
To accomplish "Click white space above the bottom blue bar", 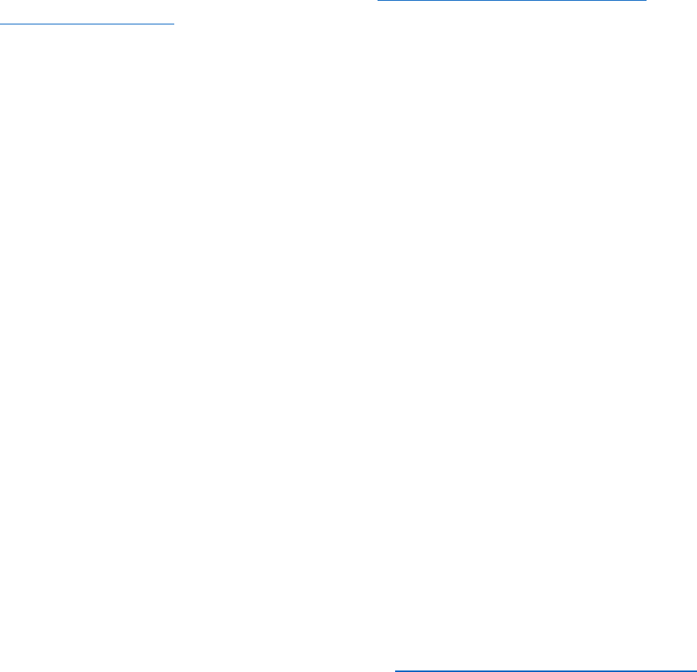I will 546,644.
